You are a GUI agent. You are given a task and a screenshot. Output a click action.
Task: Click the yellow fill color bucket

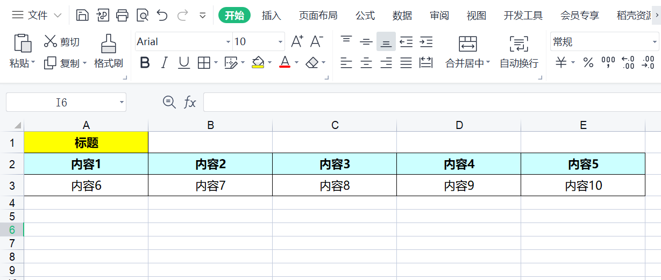pos(258,63)
